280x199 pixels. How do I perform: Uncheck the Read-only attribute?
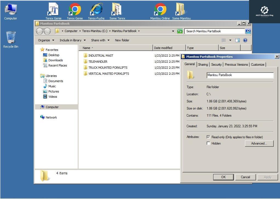(208, 137)
